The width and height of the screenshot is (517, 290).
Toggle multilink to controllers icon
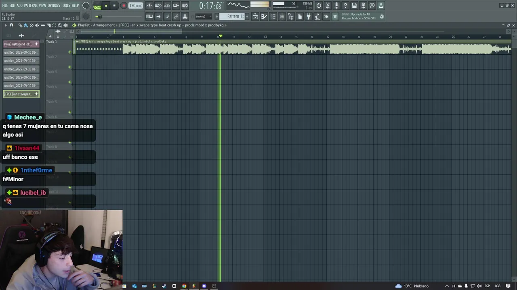pos(185,17)
